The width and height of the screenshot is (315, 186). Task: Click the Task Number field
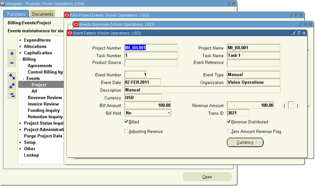point(151,55)
